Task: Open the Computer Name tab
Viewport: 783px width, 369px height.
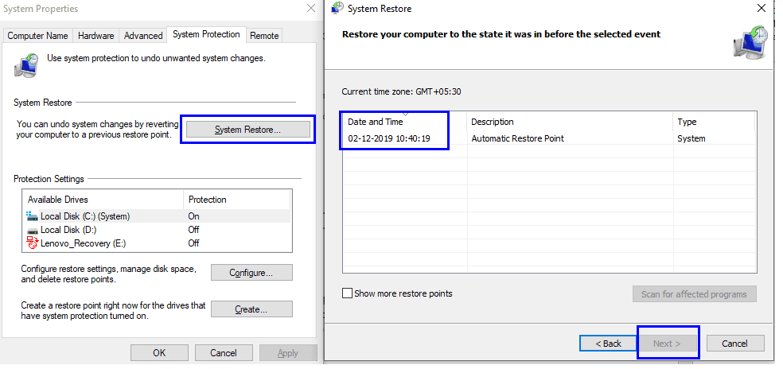Action: pos(37,36)
